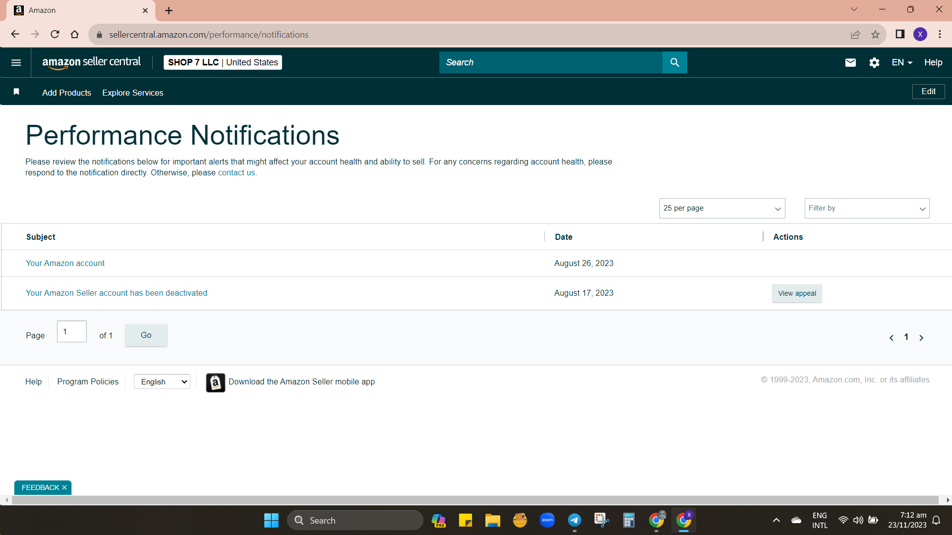The height and width of the screenshot is (535, 952).
Task: Click the browser forward arrow
Action: click(x=35, y=34)
